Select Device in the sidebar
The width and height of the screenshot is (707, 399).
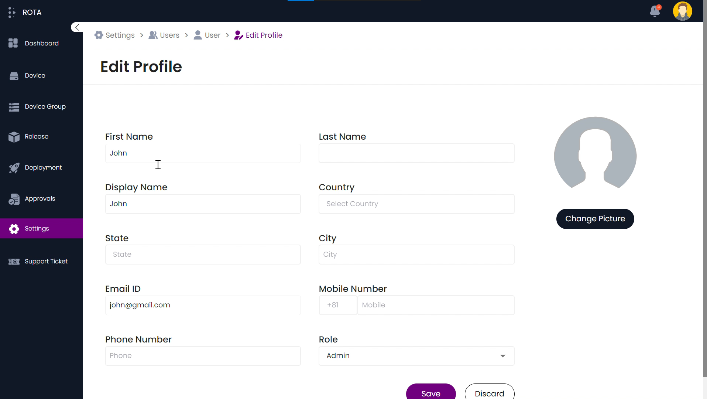pos(35,75)
